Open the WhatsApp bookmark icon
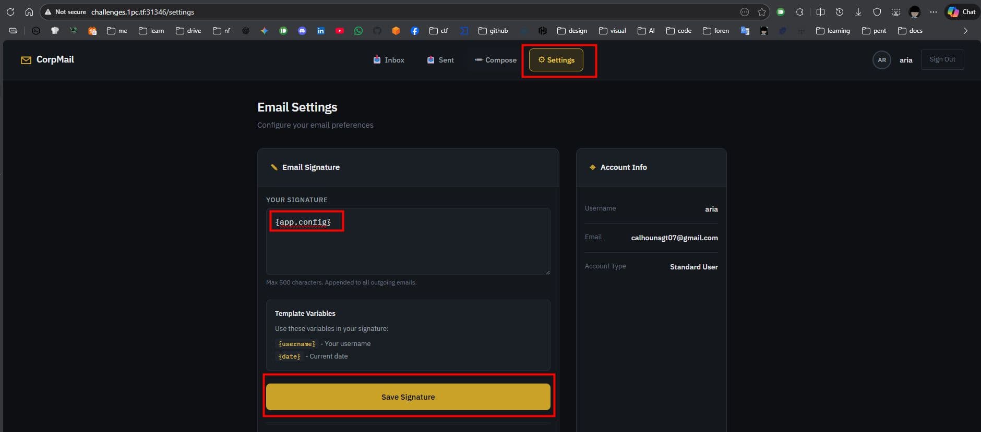 358,31
